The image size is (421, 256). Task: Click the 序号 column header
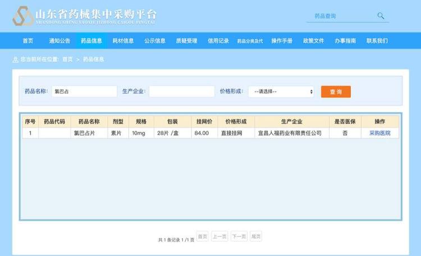pyautogui.click(x=30, y=122)
